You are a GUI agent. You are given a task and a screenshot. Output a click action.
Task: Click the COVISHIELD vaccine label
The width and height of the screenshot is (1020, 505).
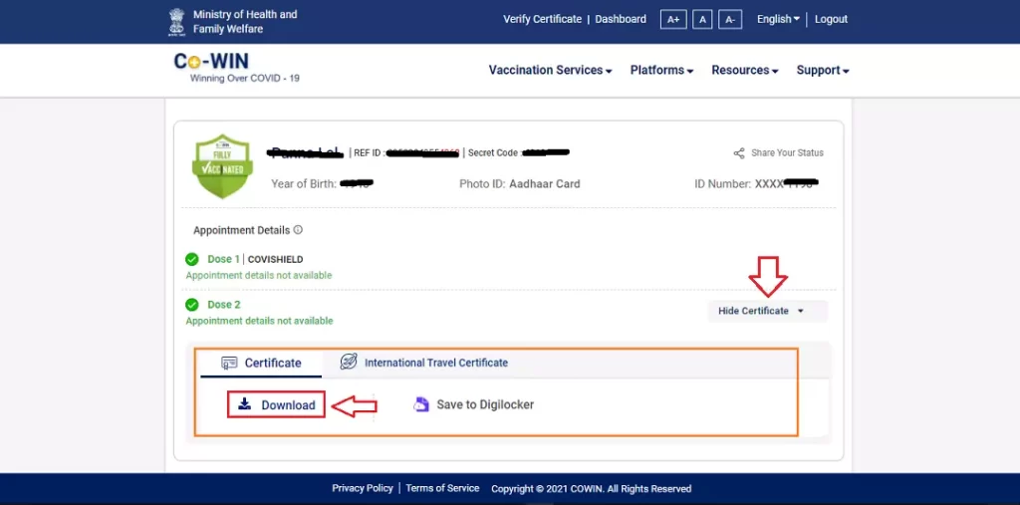tap(275, 259)
